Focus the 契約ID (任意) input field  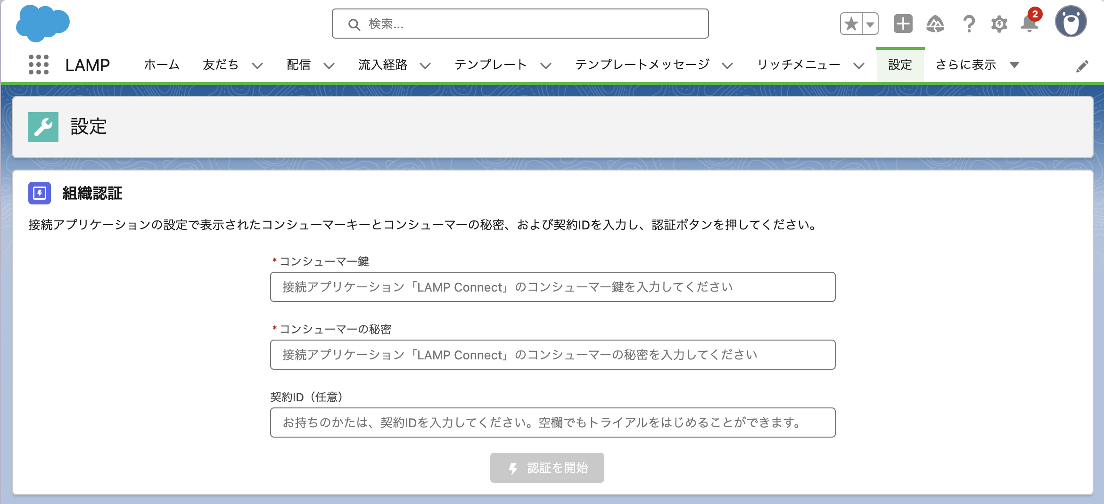(x=552, y=423)
